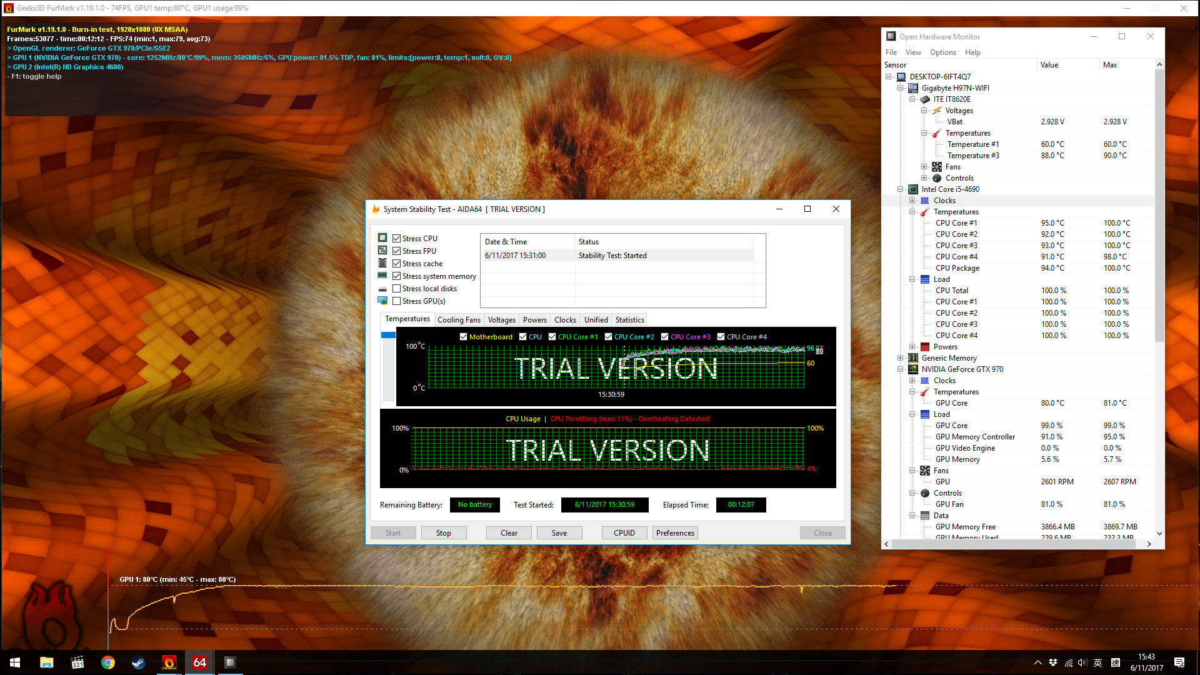This screenshot has height=675, width=1200.
Task: Click the Voltages tab in AIDA64
Action: point(501,319)
